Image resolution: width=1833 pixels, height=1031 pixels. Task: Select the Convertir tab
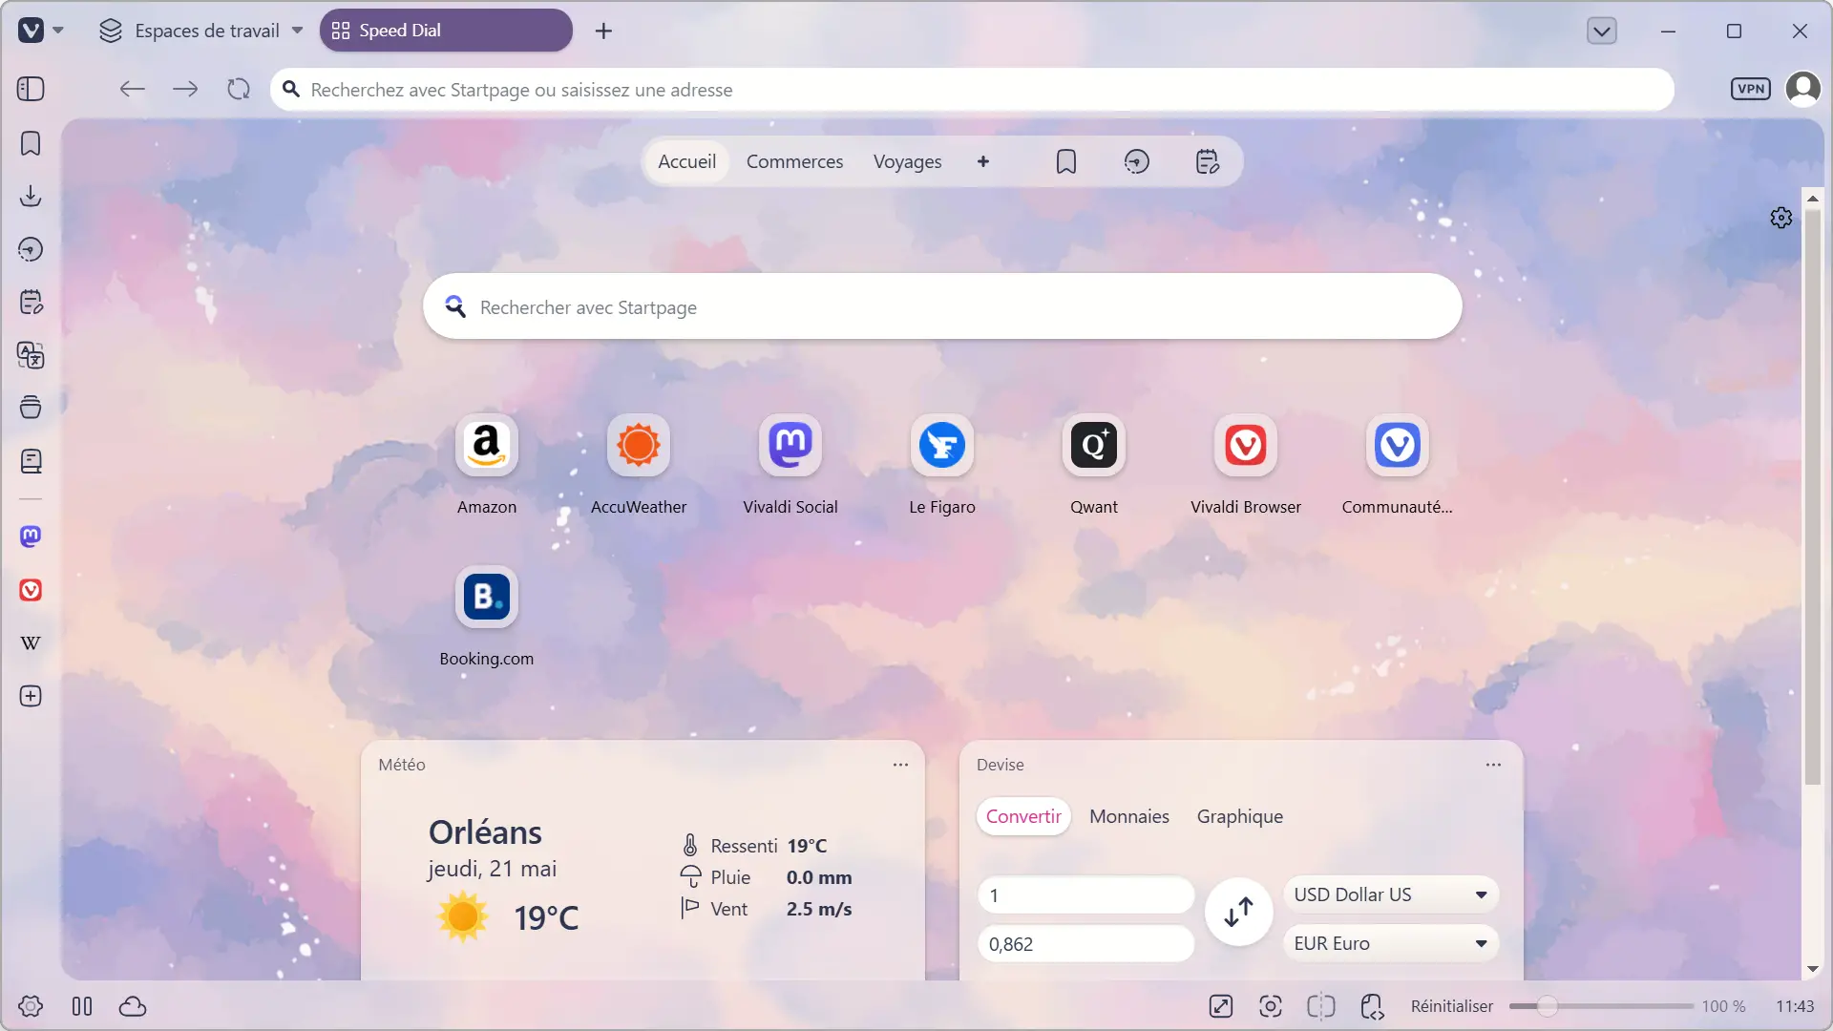pyautogui.click(x=1023, y=816)
